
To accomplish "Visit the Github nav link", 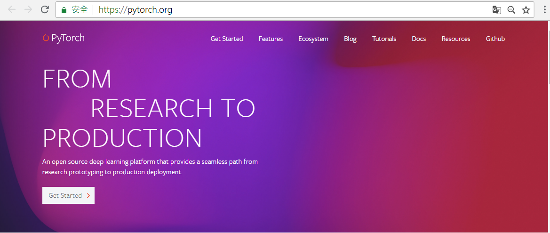I will tap(495, 39).
